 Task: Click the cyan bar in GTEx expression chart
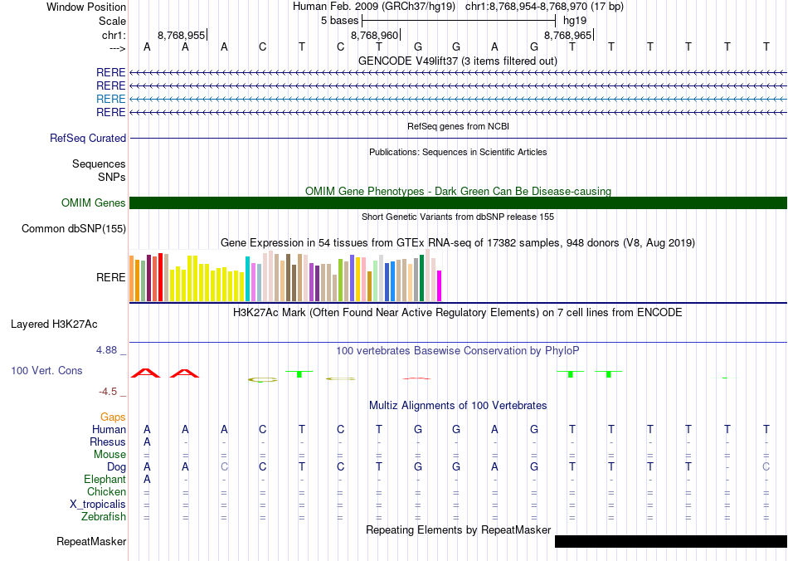coord(248,279)
